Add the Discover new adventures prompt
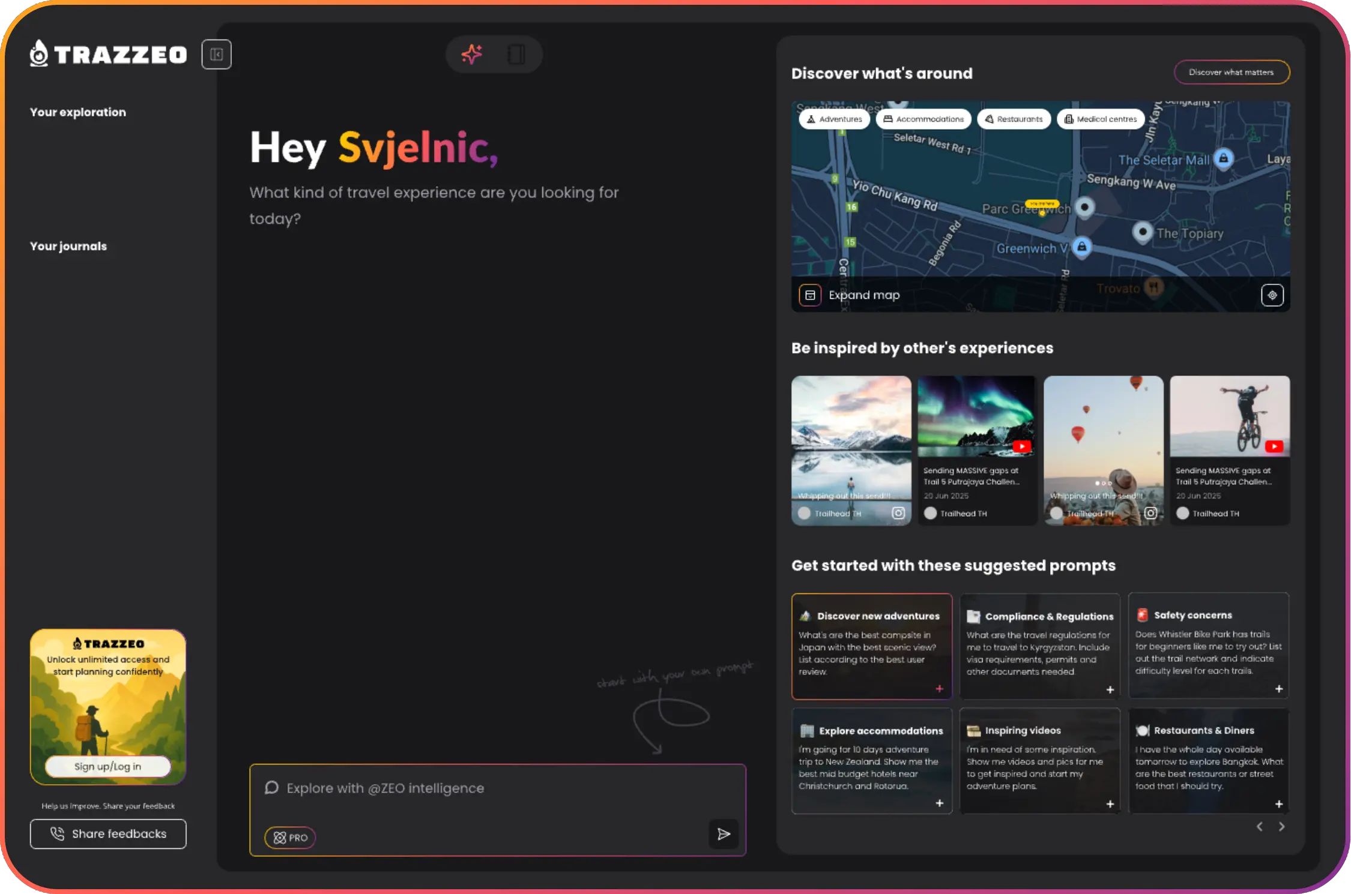The height and width of the screenshot is (894, 1351). click(x=939, y=689)
